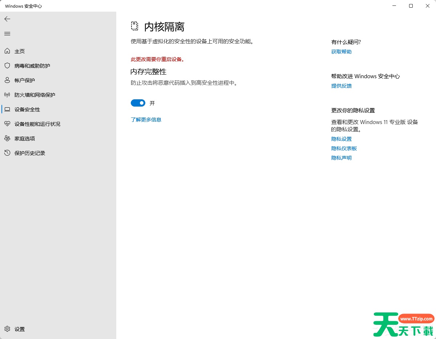Click the 提供反馈 feedback link
The image size is (436, 339).
pos(341,85)
